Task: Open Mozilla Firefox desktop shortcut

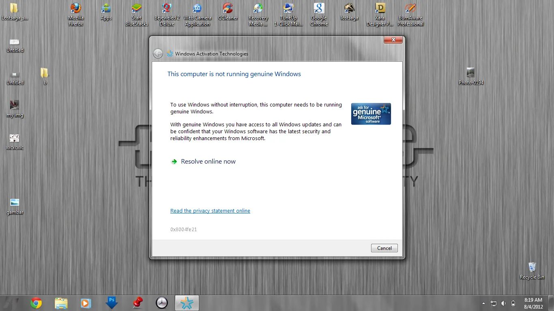Action: [x=76, y=15]
